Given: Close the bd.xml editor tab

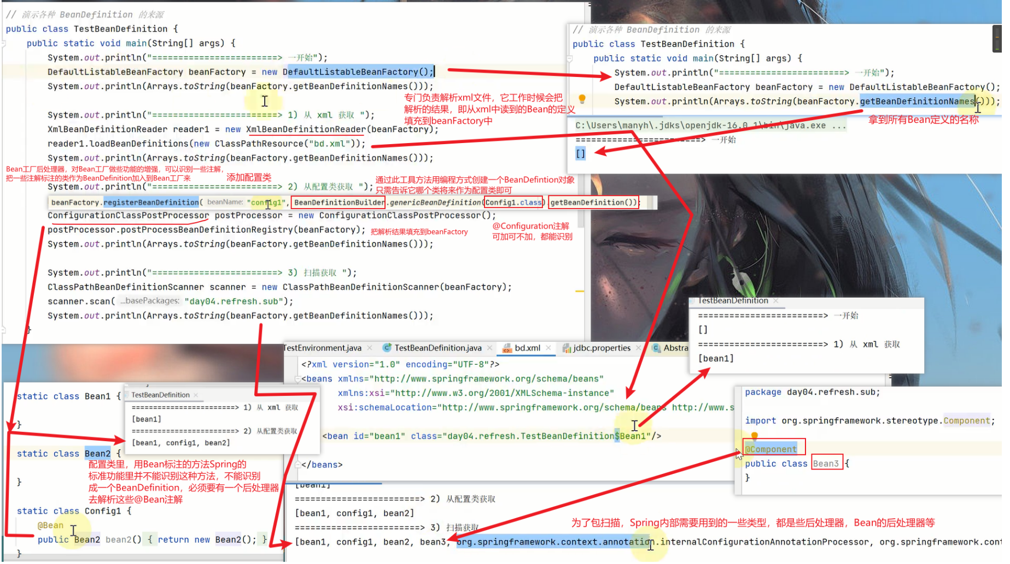Looking at the screenshot, I should pos(548,348).
